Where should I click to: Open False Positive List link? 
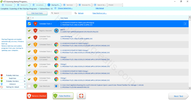click(100, 13)
